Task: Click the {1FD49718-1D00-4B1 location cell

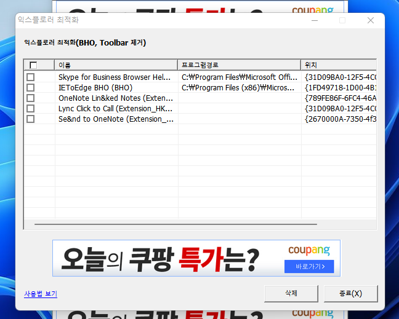Action: pyautogui.click(x=341, y=88)
